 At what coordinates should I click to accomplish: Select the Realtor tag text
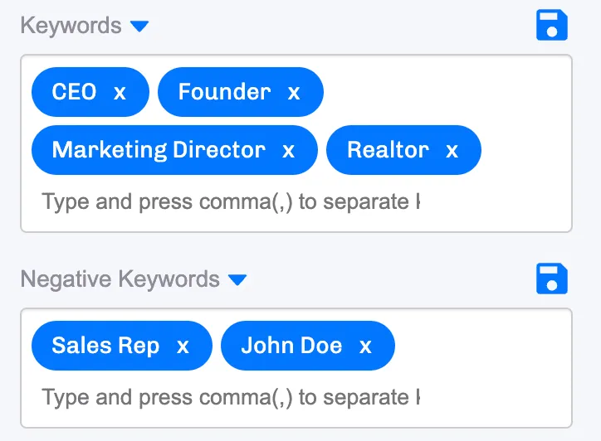pyautogui.click(x=388, y=150)
